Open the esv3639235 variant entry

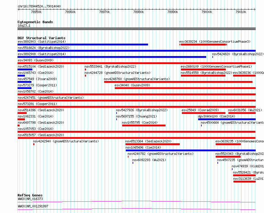(240, 141)
